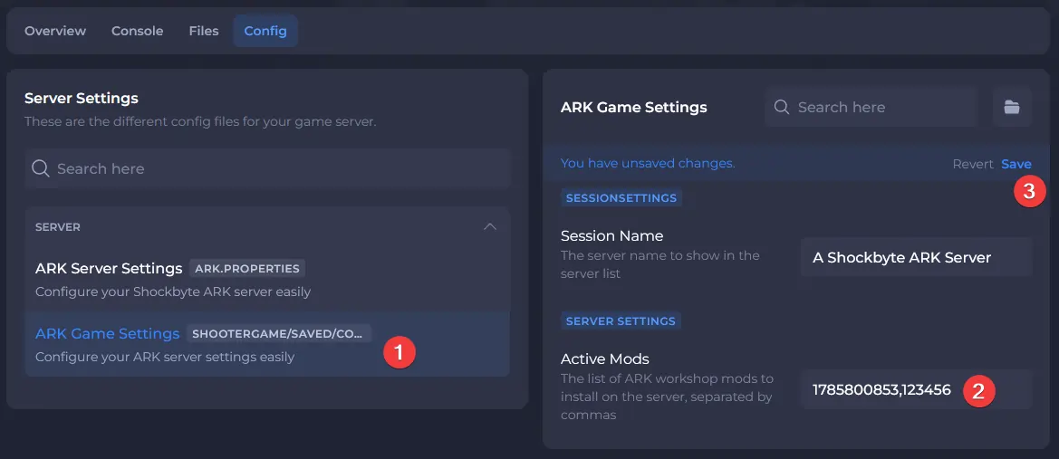Image resolution: width=1059 pixels, height=459 pixels.
Task: Click the SHOOTERGAME/SAVED/CO... path badge
Action: 279,333
